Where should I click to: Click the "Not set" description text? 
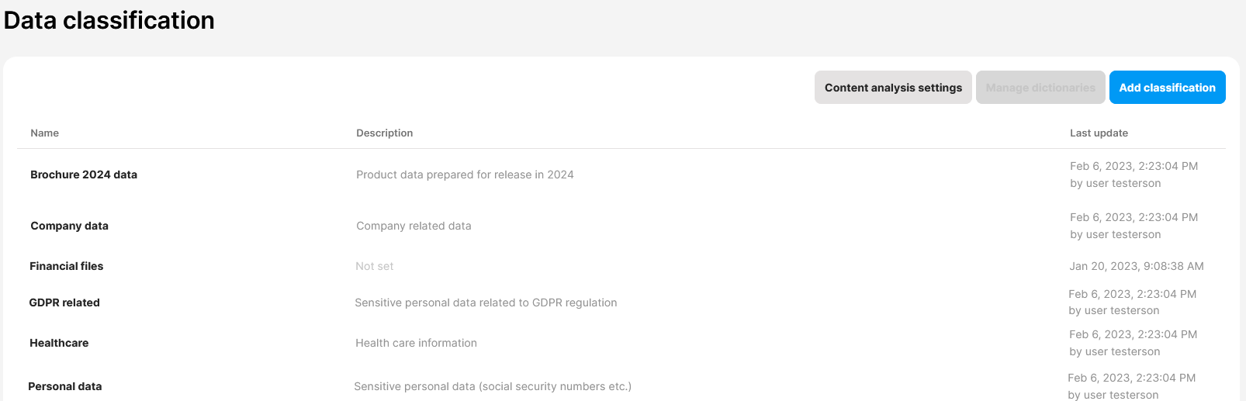(x=375, y=266)
